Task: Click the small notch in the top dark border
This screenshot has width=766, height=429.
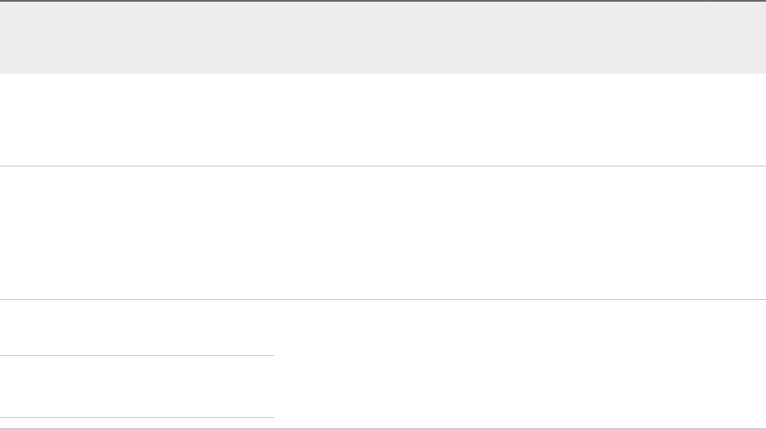Action: click(x=704, y=2)
